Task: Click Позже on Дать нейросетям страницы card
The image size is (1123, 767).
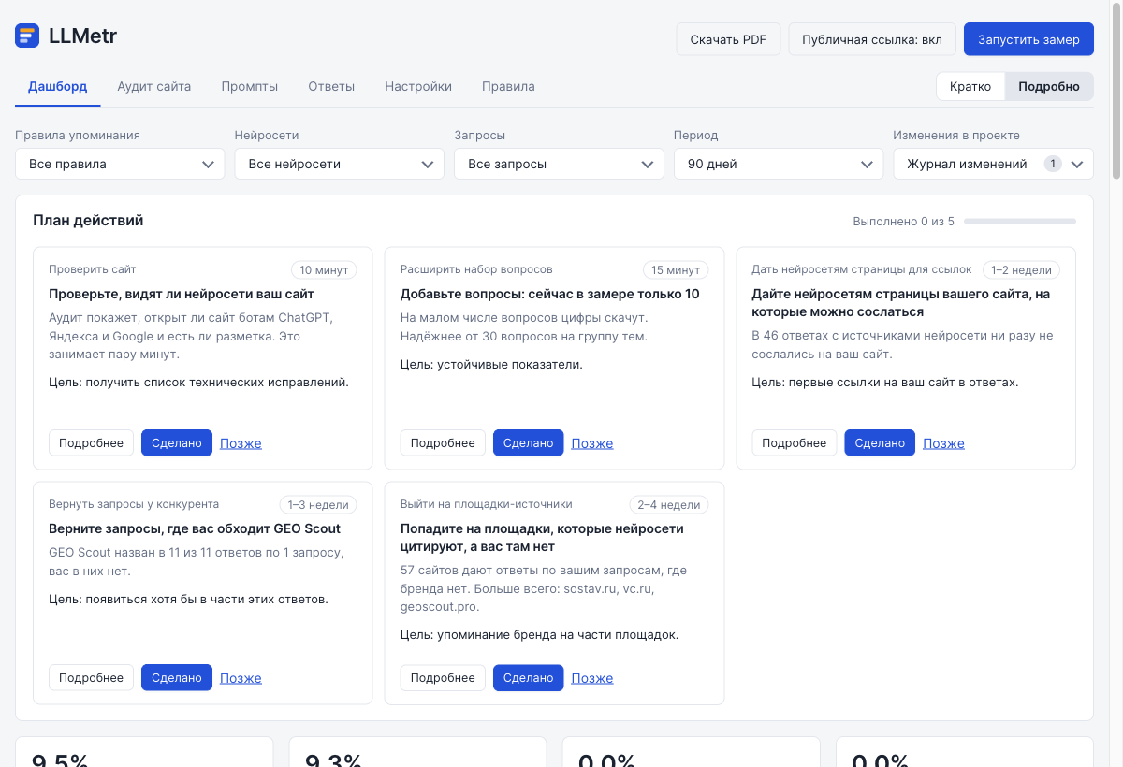Action: [943, 443]
